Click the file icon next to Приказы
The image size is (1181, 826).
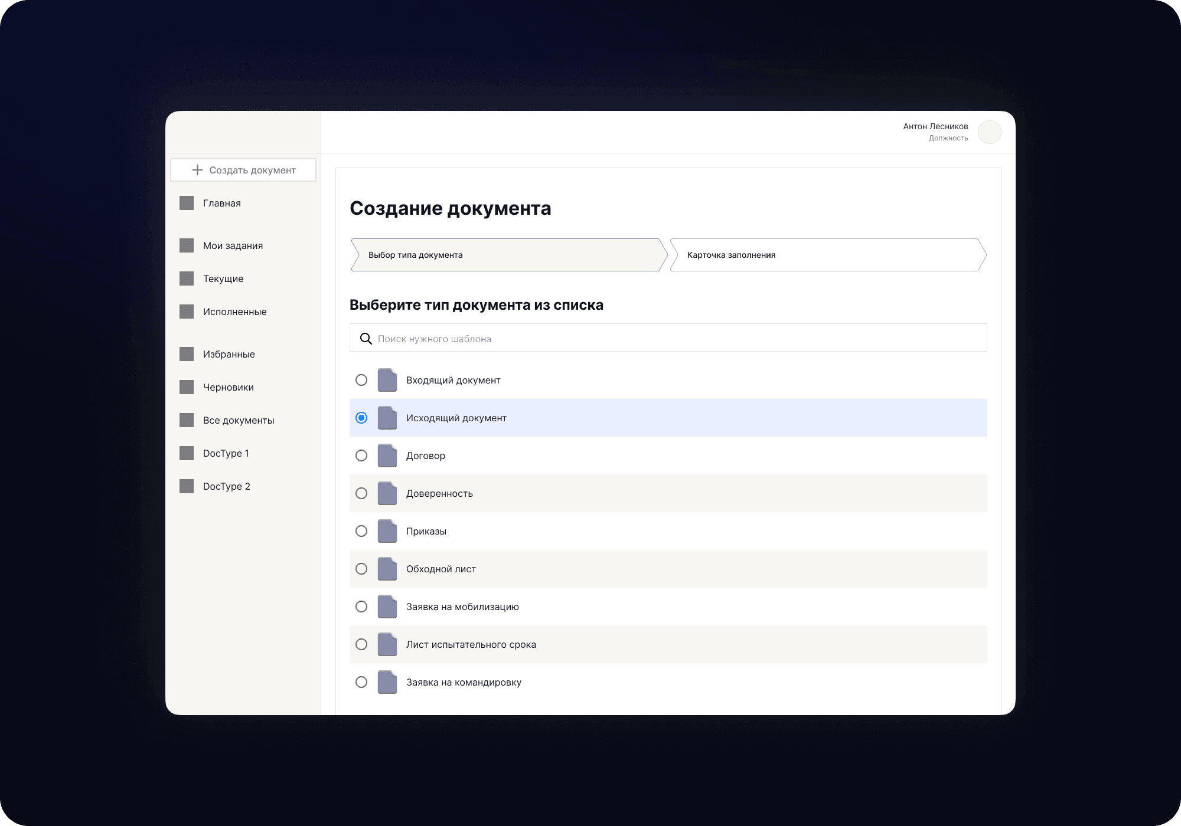pos(387,531)
